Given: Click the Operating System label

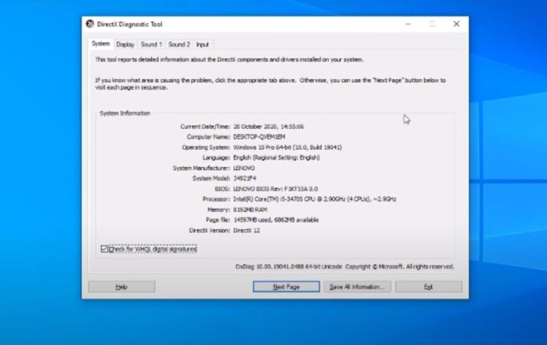Looking at the screenshot, I should coord(206,147).
